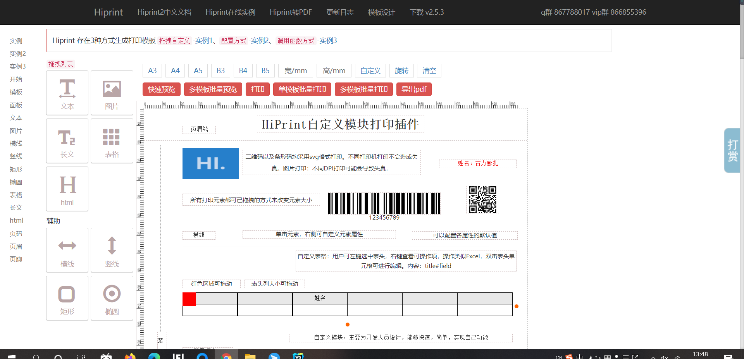Image resolution: width=744 pixels, height=359 pixels.
Task: Pick the 长文 long text tool tile
Action: pos(67,141)
